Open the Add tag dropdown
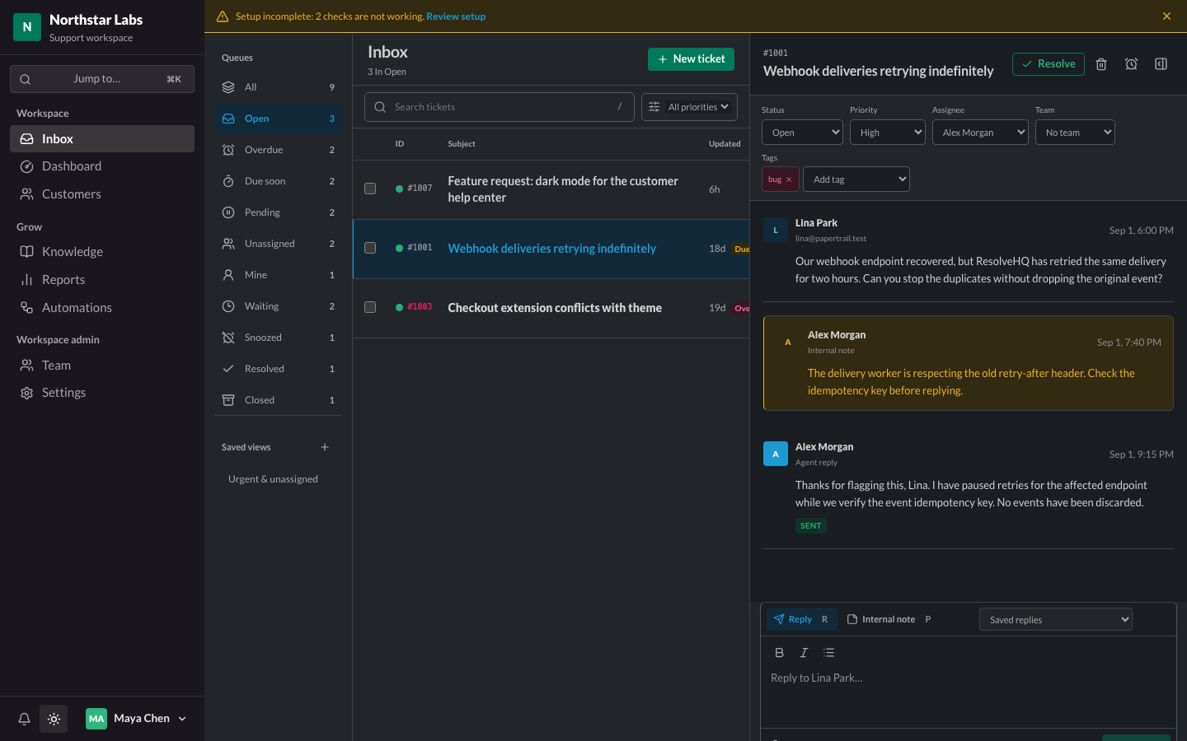 (x=856, y=179)
